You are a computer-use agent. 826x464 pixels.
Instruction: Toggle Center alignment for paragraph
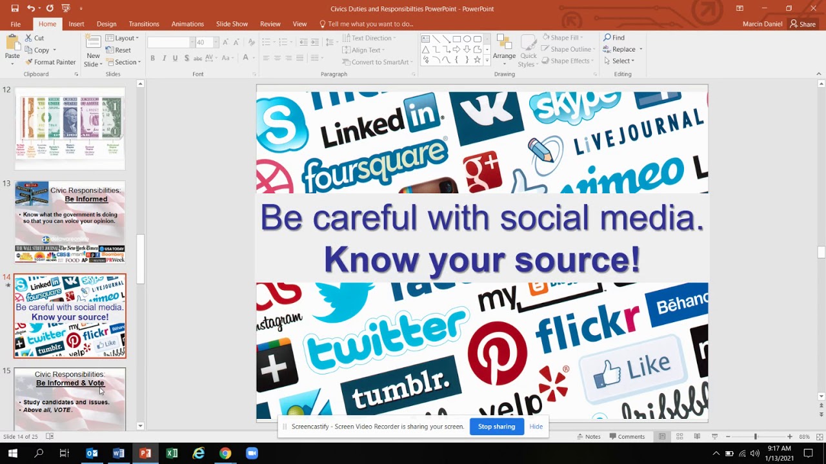[x=278, y=58]
